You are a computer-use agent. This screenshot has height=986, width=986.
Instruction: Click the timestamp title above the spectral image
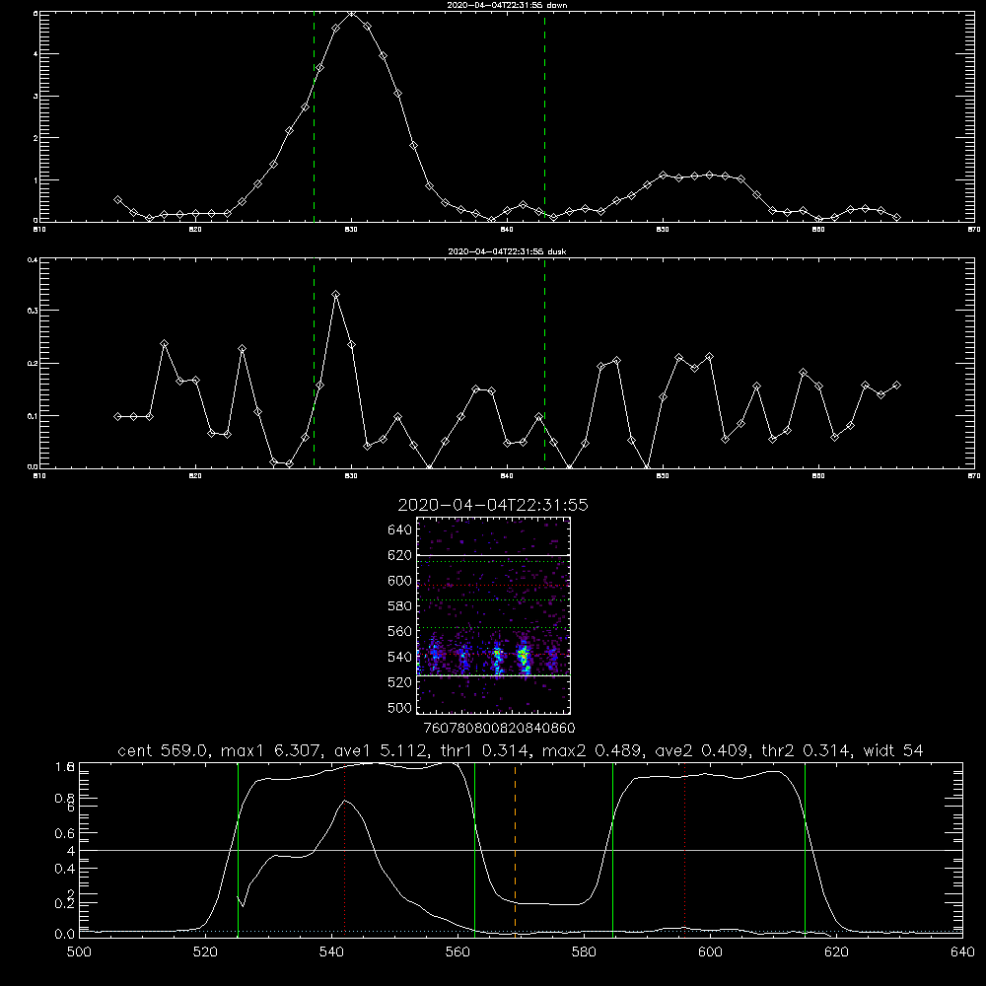(493, 505)
